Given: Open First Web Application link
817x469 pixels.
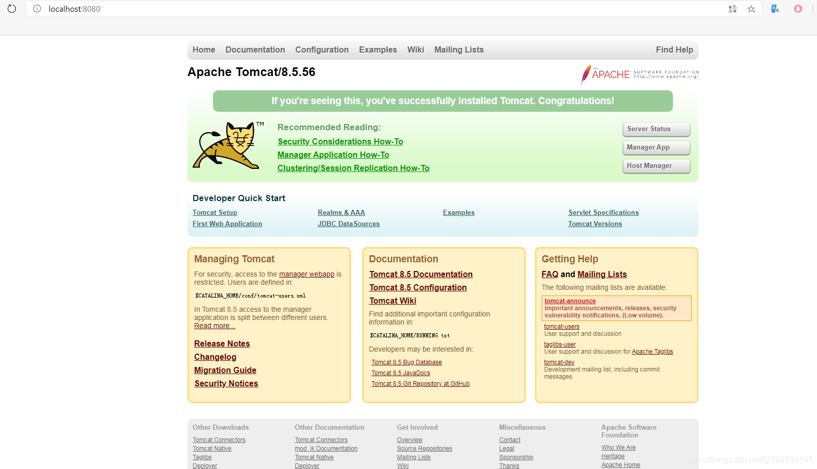Looking at the screenshot, I should coord(227,224).
